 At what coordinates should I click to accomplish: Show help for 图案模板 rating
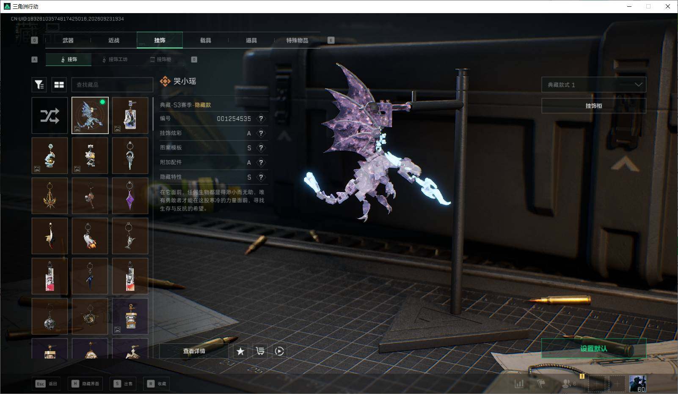click(x=261, y=148)
